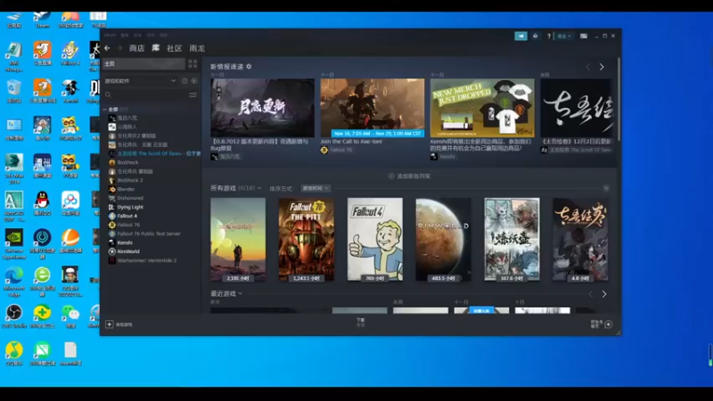Open the Microsoft Edge desktop icon
This screenshot has height=401, width=713.
[x=14, y=281]
